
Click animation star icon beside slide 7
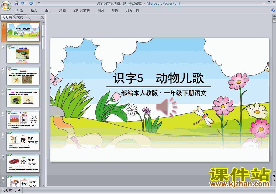click(x=3, y=160)
